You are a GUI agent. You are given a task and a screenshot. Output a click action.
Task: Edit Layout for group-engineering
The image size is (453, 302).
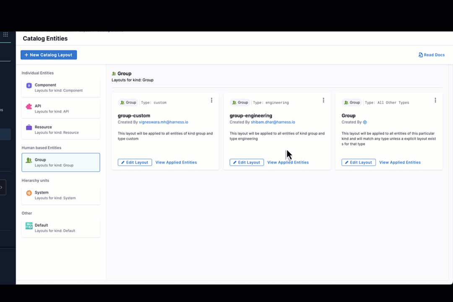pos(247,162)
